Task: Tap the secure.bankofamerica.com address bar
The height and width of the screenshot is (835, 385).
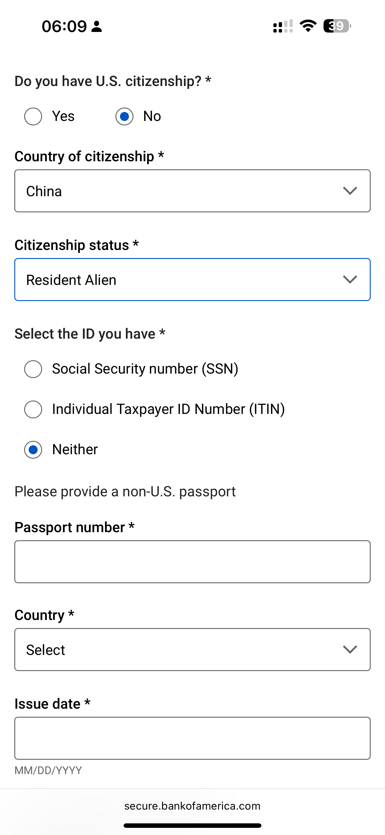Action: [192, 806]
